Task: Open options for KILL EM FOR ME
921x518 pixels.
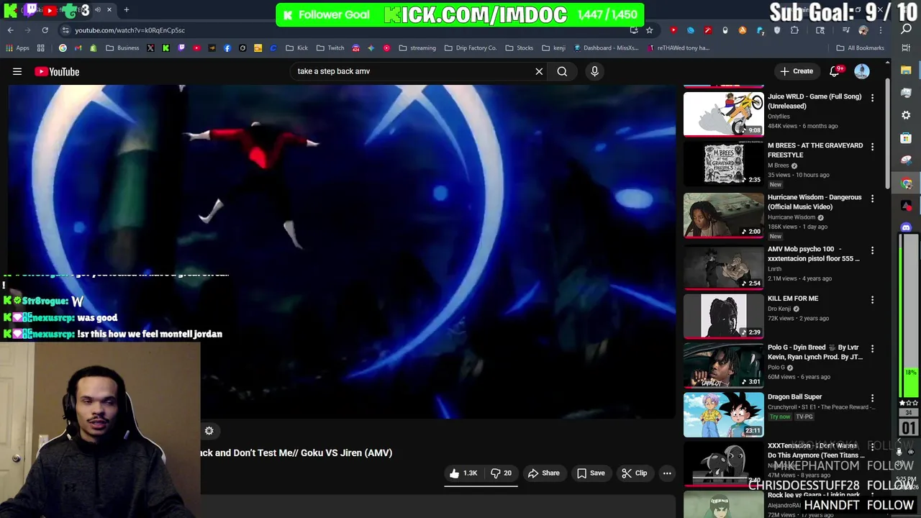Action: point(872,299)
